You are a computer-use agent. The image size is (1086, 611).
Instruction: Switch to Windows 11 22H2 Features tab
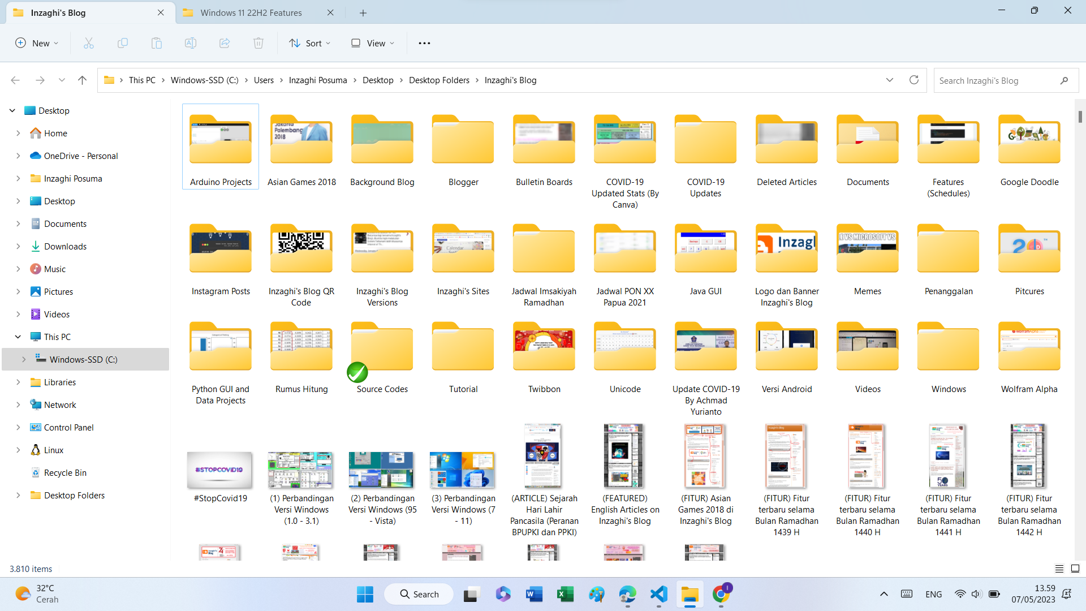pos(251,12)
